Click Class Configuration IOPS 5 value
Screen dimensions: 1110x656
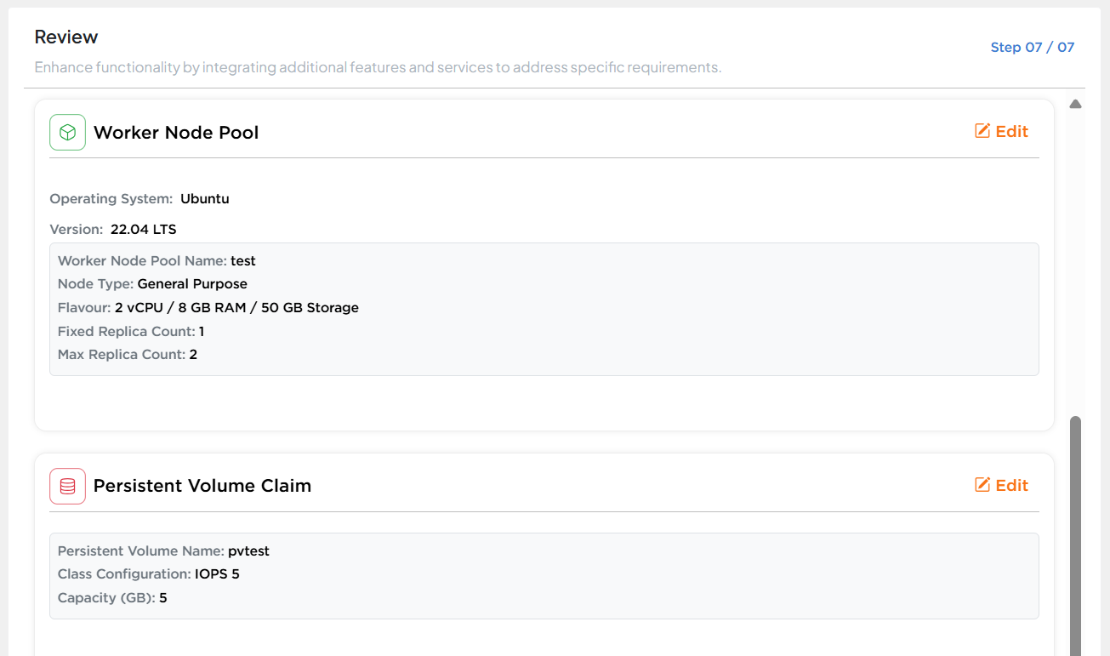(217, 574)
